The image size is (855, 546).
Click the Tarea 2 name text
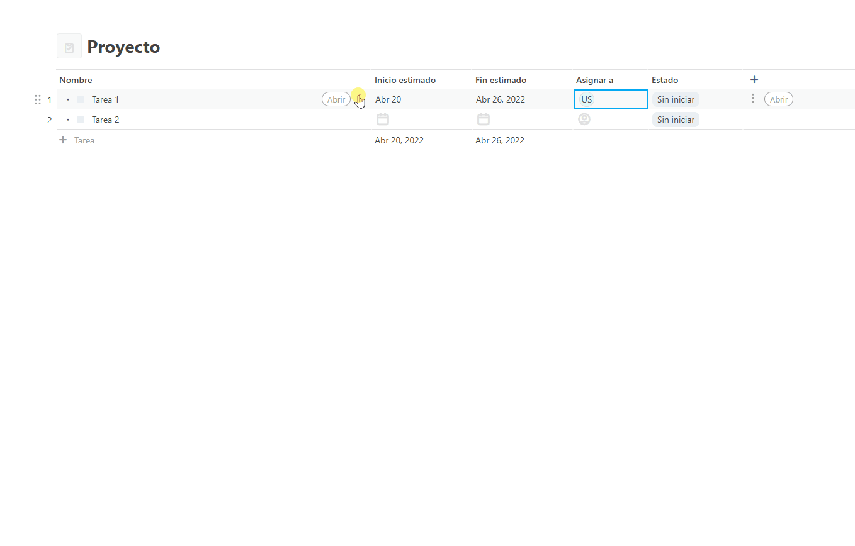[105, 120]
